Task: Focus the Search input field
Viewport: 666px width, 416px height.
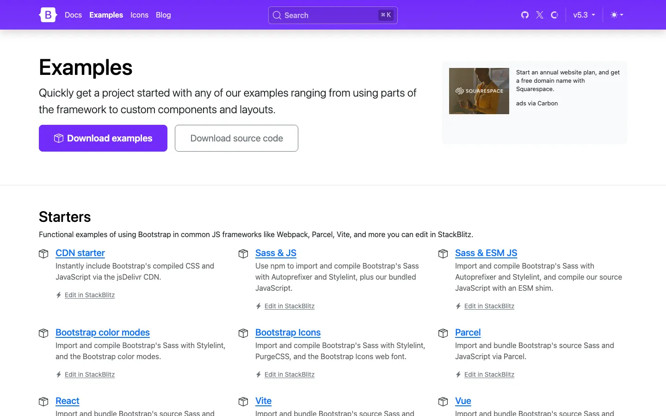Action: [x=333, y=15]
